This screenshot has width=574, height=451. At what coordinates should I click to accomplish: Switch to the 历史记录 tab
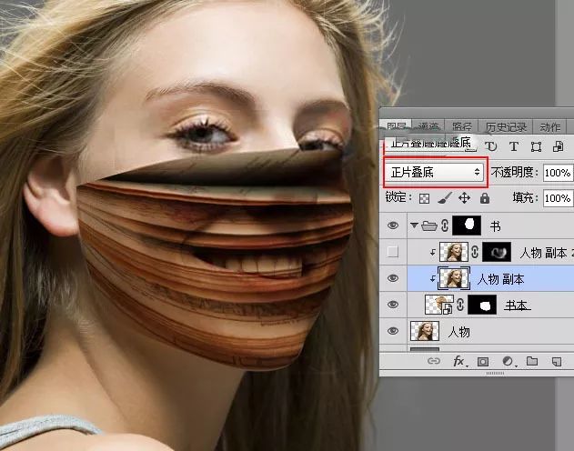(x=506, y=126)
